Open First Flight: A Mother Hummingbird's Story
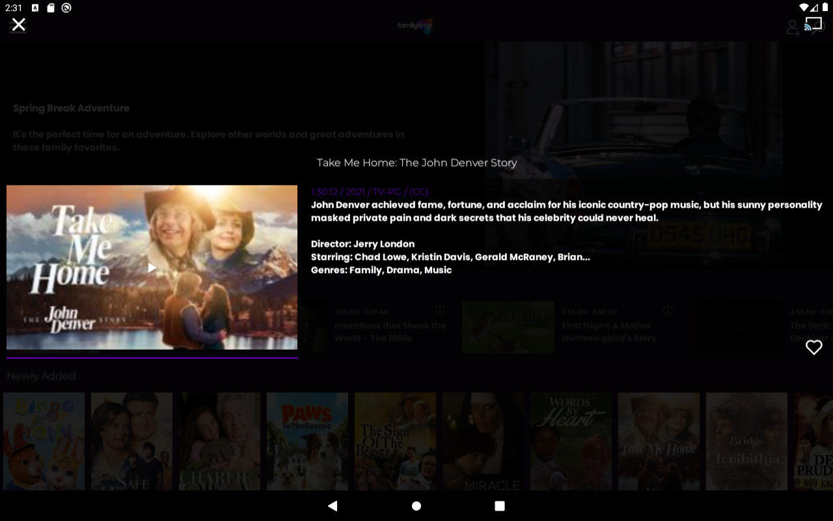 tap(609, 331)
